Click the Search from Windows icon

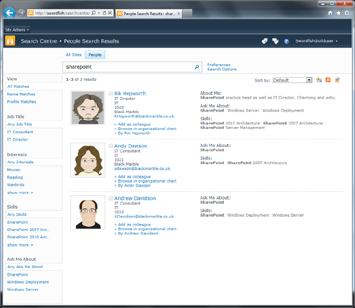click(337, 80)
